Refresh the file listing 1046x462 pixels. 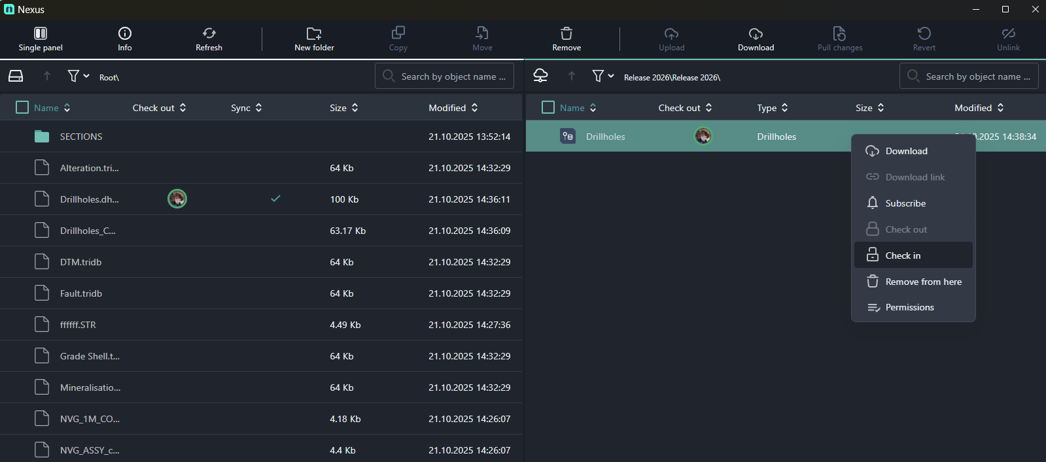pyautogui.click(x=209, y=39)
